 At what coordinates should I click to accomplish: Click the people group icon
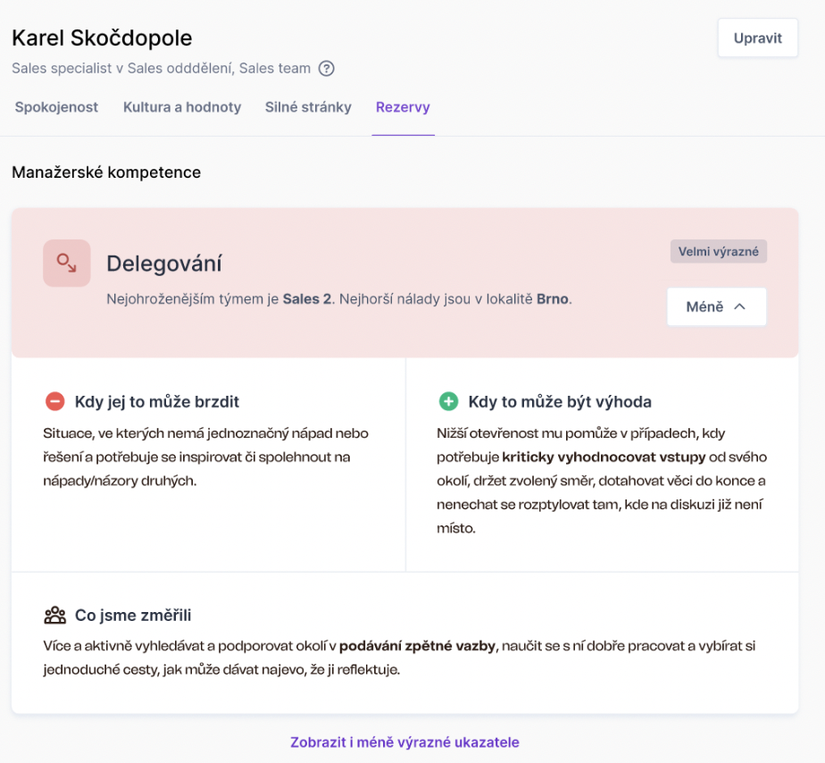coord(54,615)
